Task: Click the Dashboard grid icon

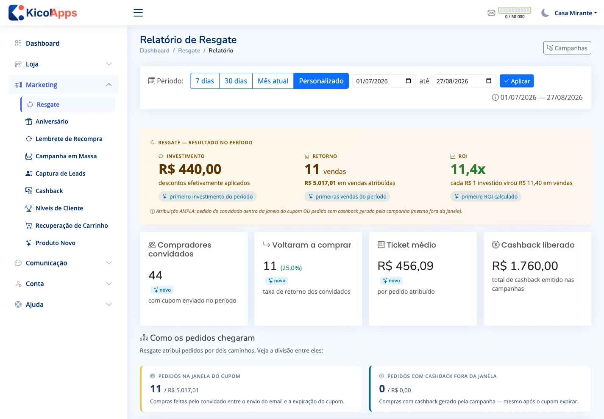Action: 18,43
